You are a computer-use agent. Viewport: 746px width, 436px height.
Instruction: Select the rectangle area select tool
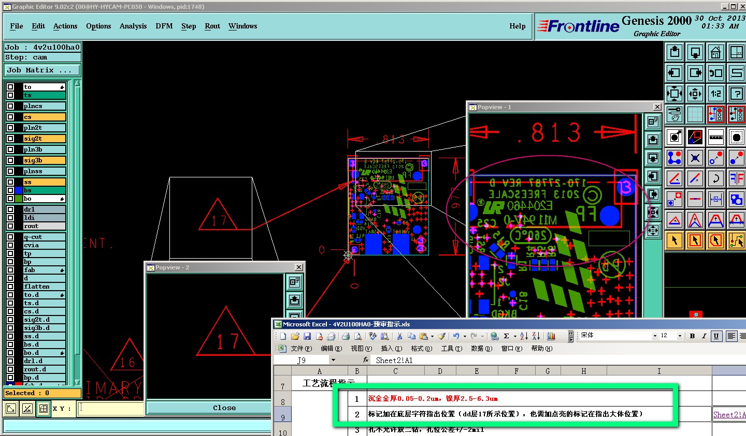pyautogui.click(x=695, y=240)
